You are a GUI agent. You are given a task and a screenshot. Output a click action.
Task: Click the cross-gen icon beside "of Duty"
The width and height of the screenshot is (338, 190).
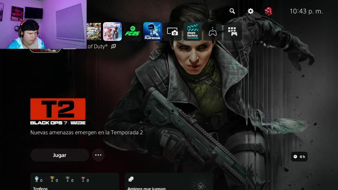point(114,46)
